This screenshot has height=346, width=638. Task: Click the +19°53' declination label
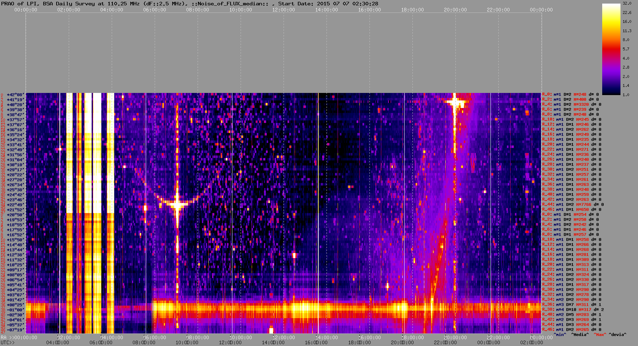[x=15, y=220]
